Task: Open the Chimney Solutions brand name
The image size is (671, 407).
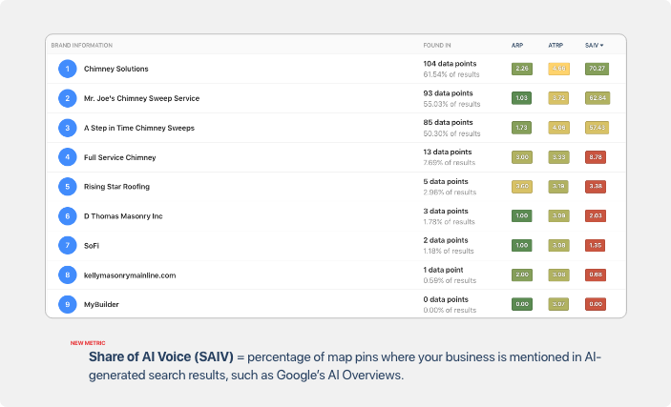Action: (116, 69)
